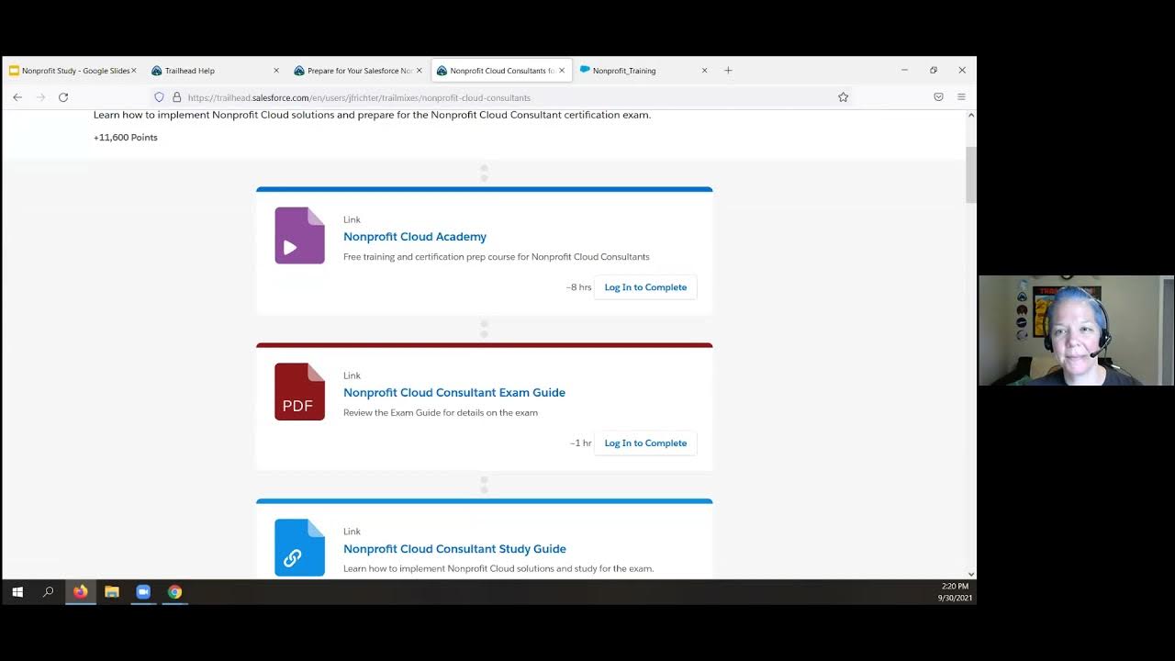1175x661 pixels.
Task: Open the Windows taskbar search
Action: (49, 592)
